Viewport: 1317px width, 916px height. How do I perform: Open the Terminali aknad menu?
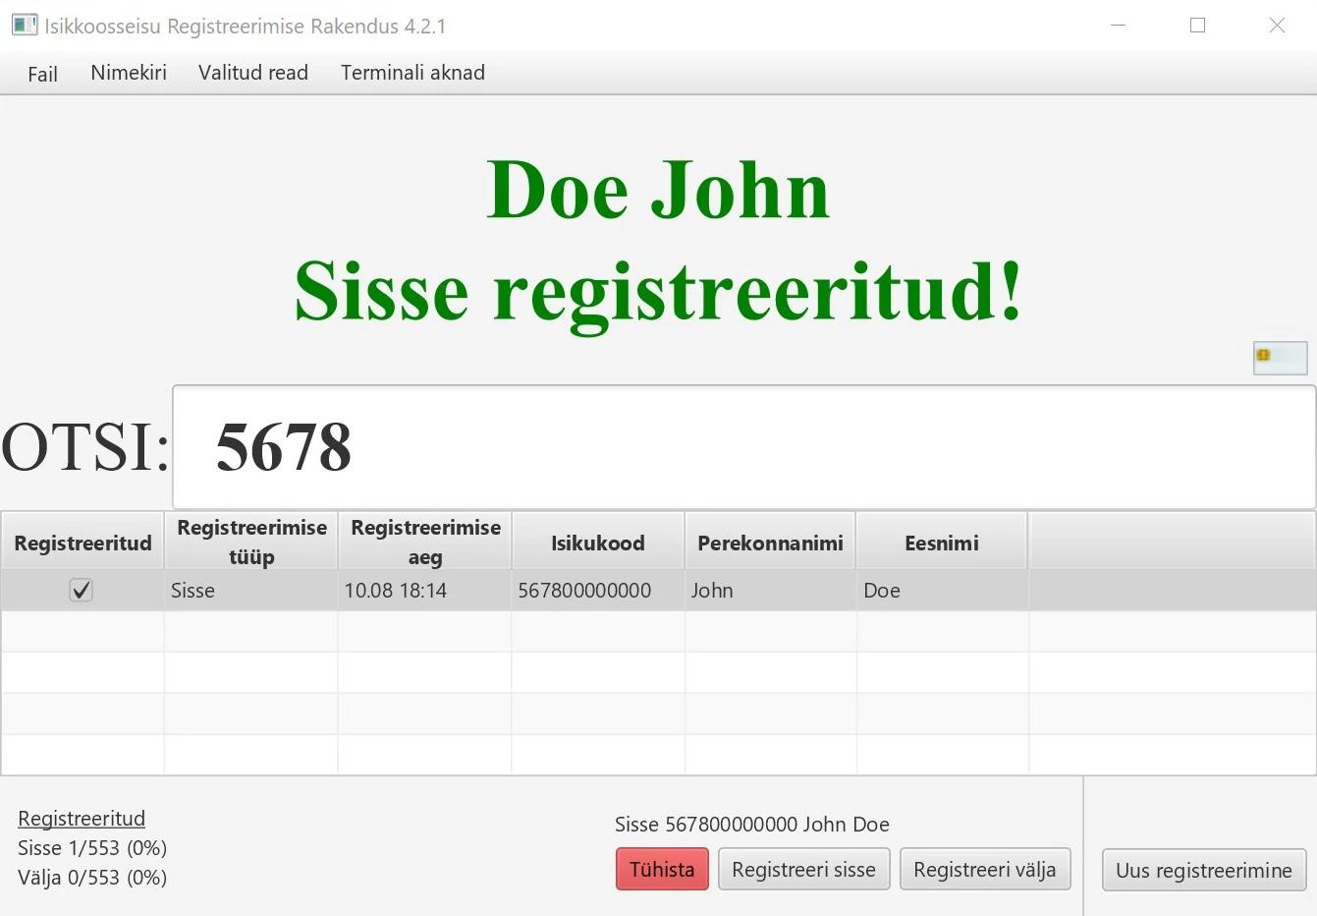[412, 73]
